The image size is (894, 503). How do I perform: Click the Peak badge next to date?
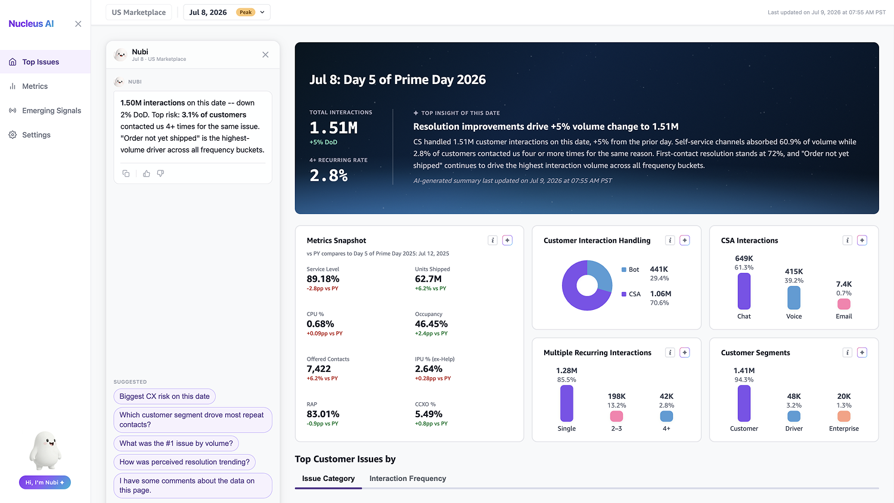coord(246,13)
